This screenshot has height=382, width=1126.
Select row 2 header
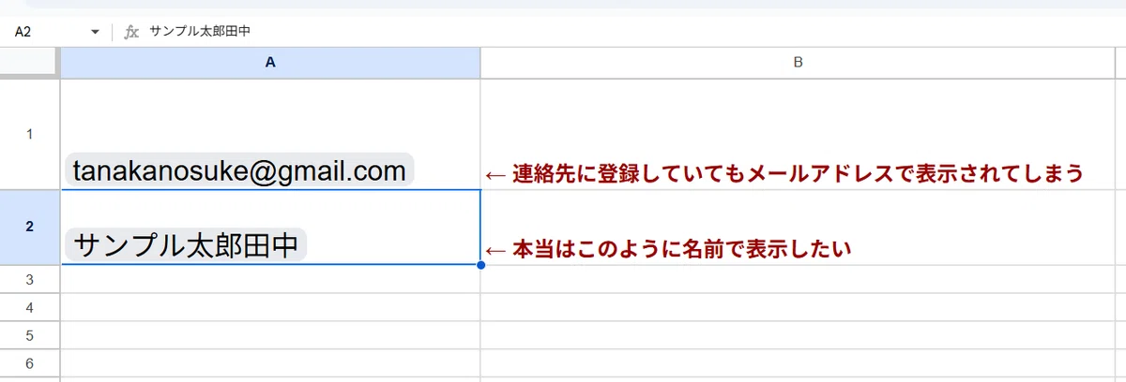tap(30, 228)
